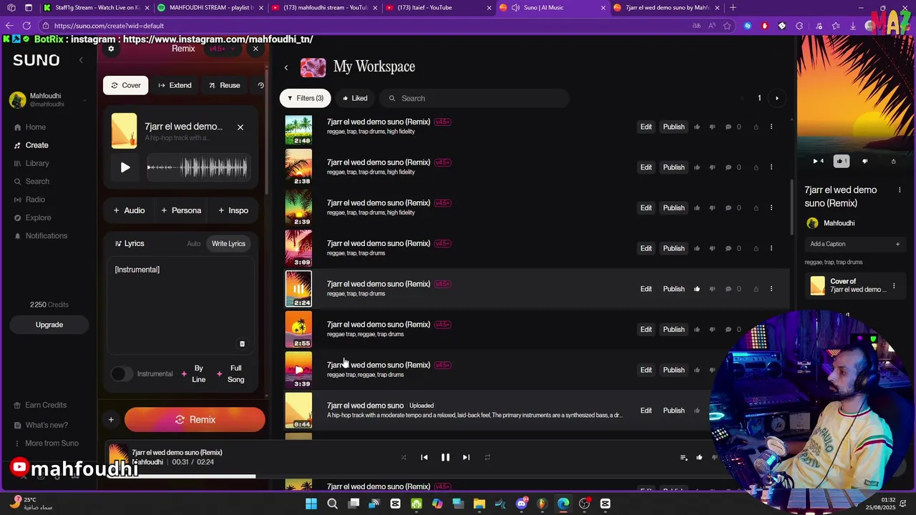Add Audio to the remix
Image resolution: width=916 pixels, height=515 pixels.
[x=129, y=210]
